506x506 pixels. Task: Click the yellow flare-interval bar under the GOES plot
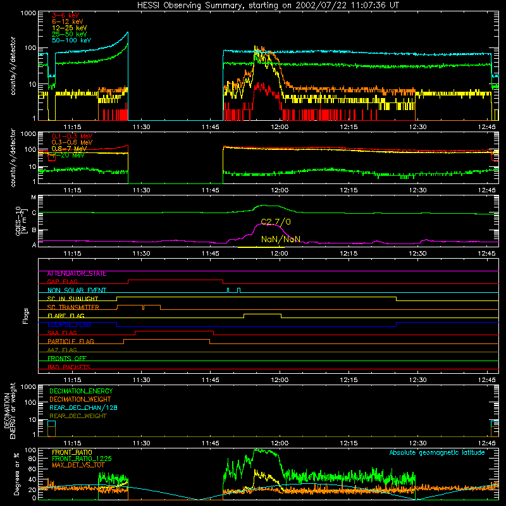pyautogui.click(x=261, y=247)
